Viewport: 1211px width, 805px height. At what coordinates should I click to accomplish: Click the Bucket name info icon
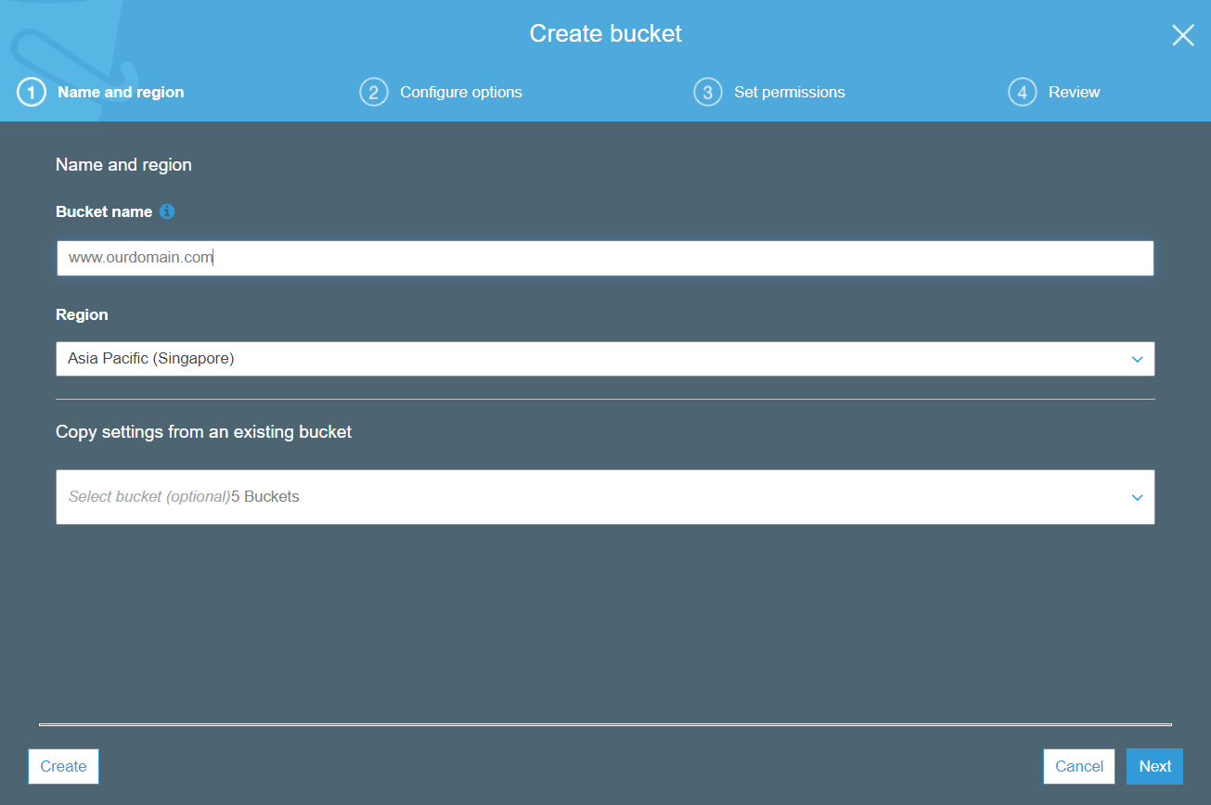(167, 211)
